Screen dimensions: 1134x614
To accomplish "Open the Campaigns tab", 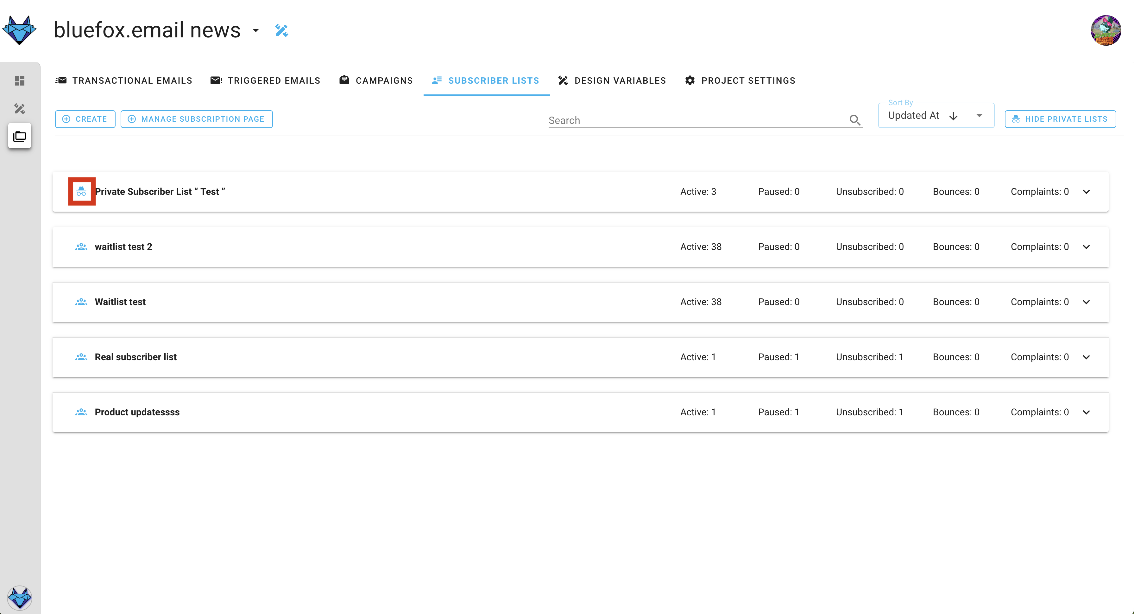I will [x=376, y=80].
